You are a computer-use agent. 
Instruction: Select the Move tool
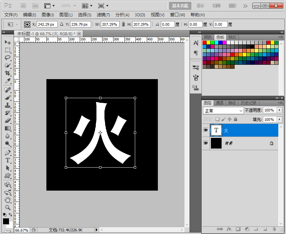point(7,42)
